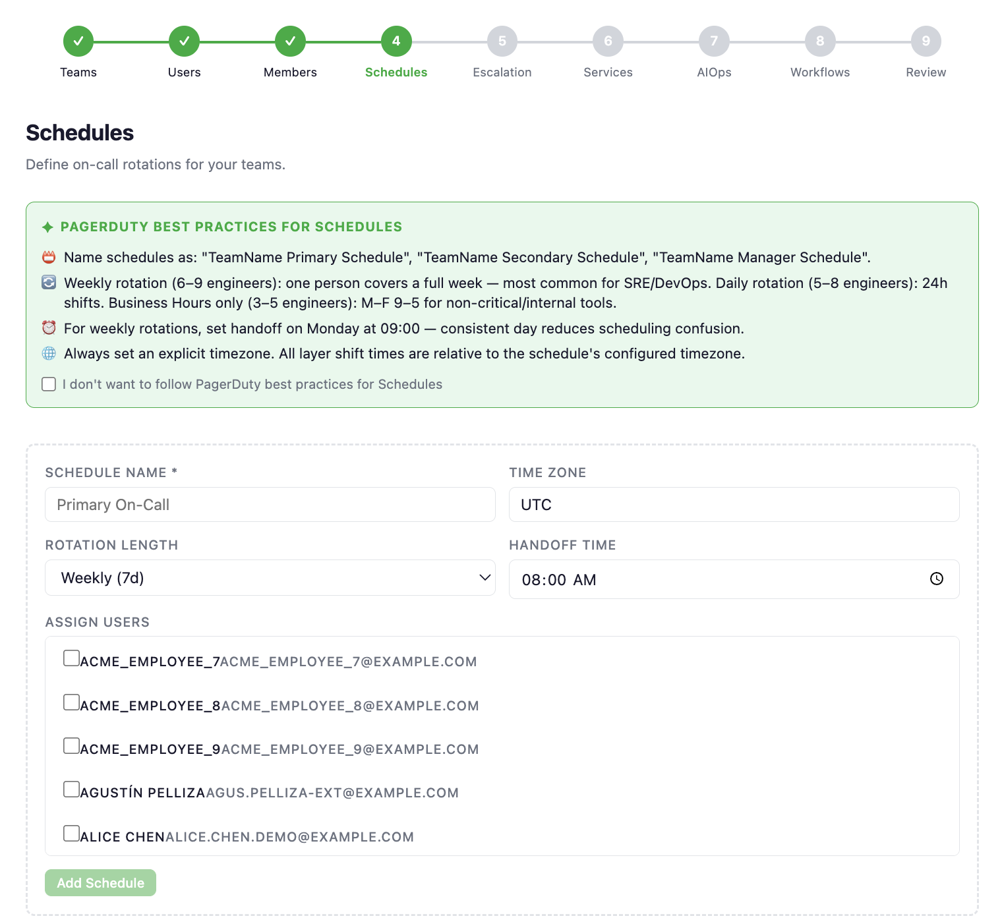
Task: Click the Handoff Time 08:00 AM field
Action: [734, 579]
